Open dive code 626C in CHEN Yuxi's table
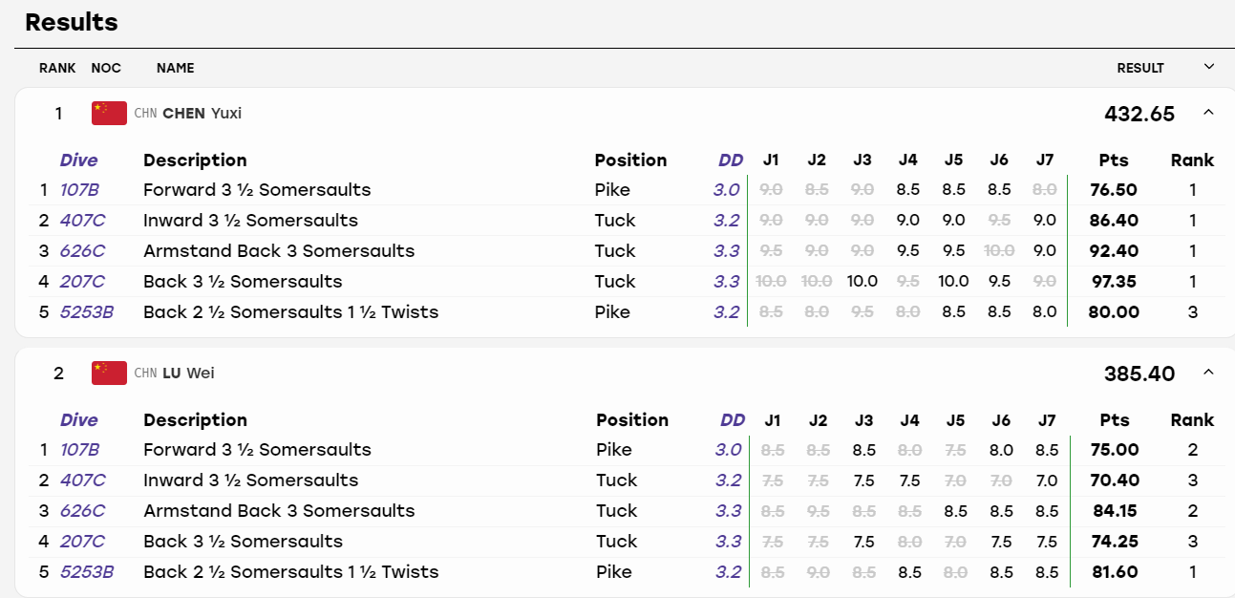This screenshot has width=1235, height=598. (82, 250)
